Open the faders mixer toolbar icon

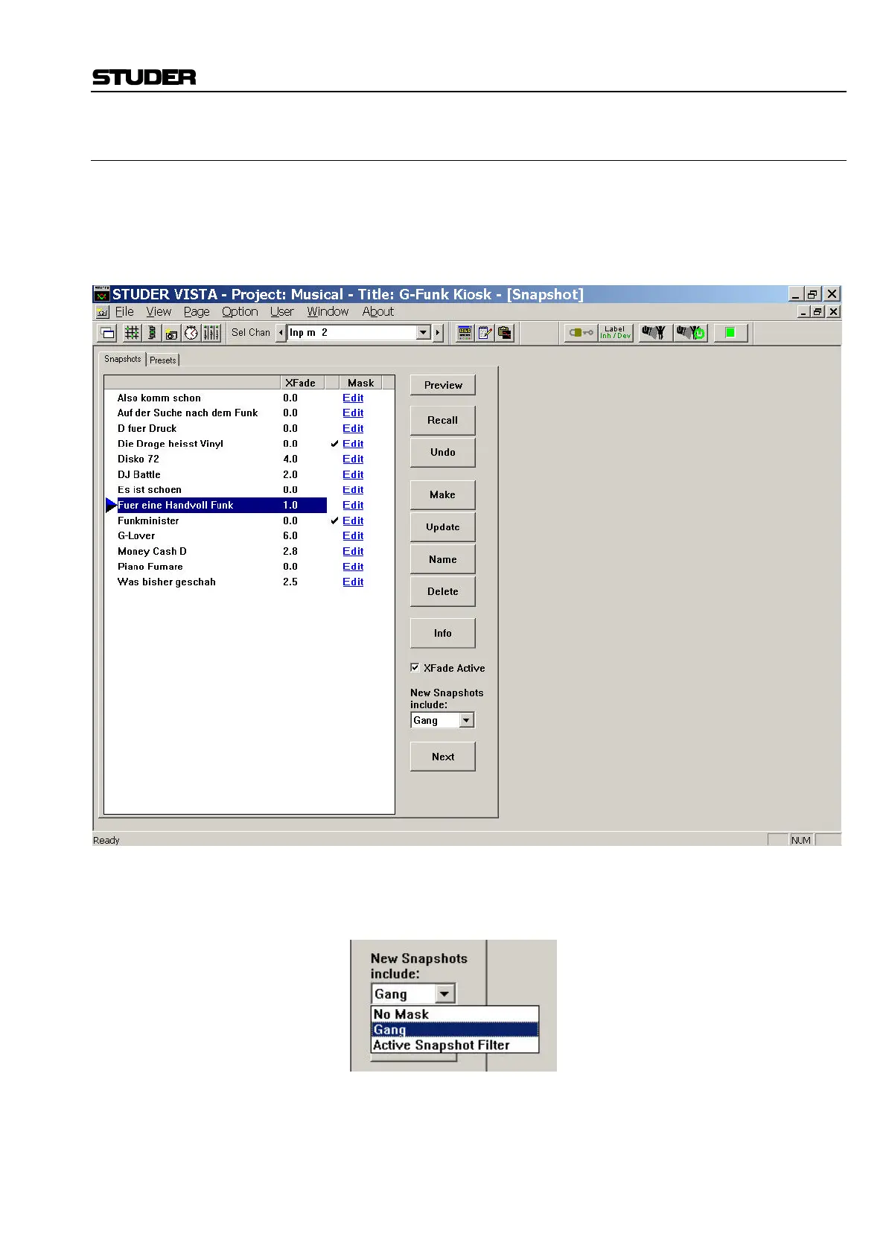(x=211, y=333)
